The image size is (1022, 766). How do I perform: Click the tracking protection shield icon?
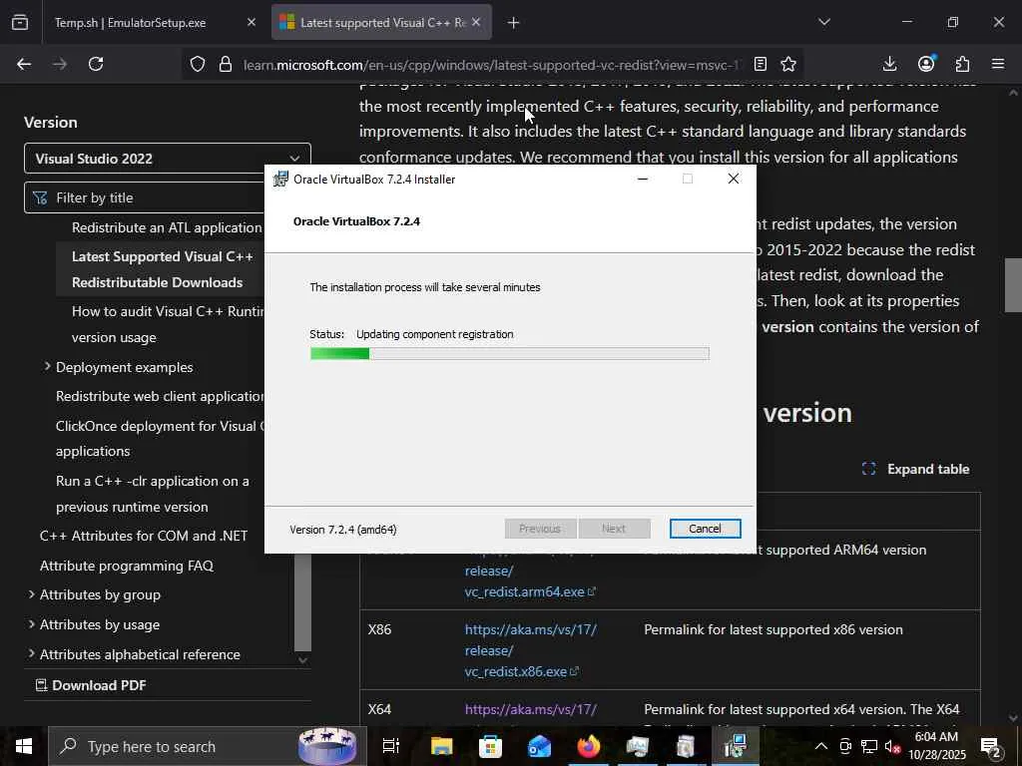[x=198, y=64]
